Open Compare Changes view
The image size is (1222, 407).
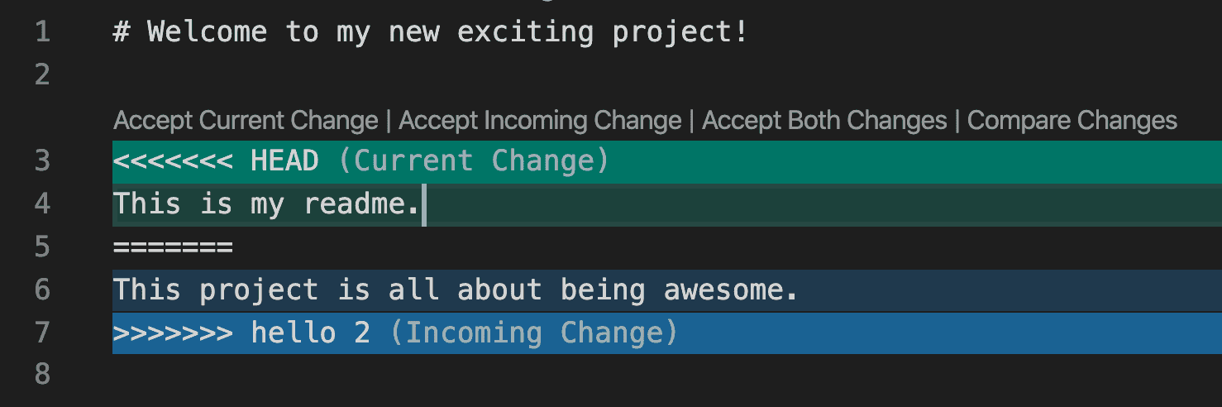click(x=1072, y=121)
